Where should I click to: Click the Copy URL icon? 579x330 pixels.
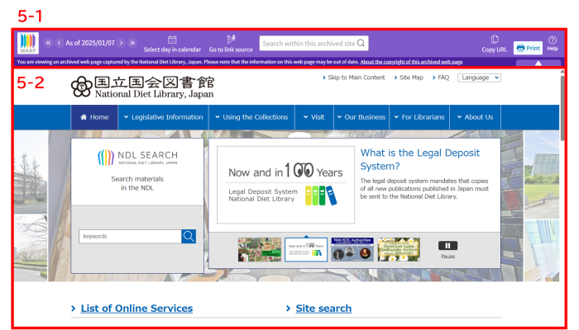point(495,40)
